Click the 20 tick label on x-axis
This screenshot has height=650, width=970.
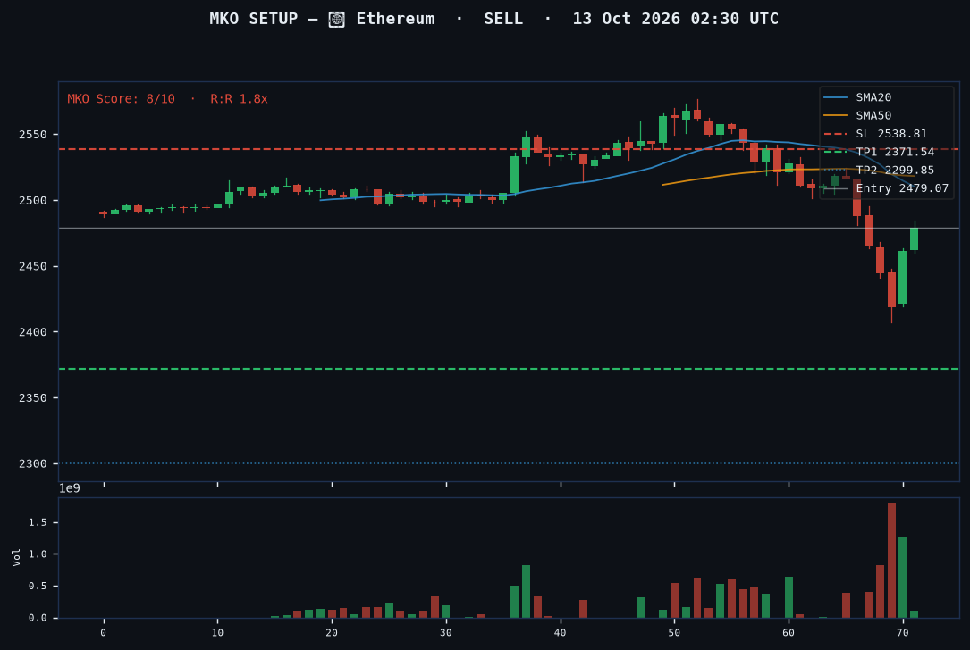click(332, 633)
